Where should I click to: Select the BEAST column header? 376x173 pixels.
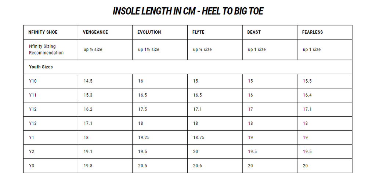254,32
